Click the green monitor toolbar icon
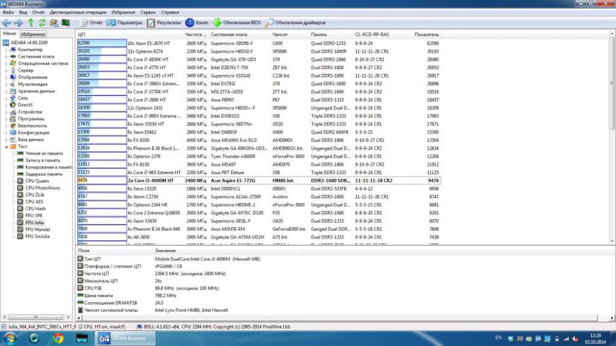The width and height of the screenshot is (616, 346). pos(66,23)
